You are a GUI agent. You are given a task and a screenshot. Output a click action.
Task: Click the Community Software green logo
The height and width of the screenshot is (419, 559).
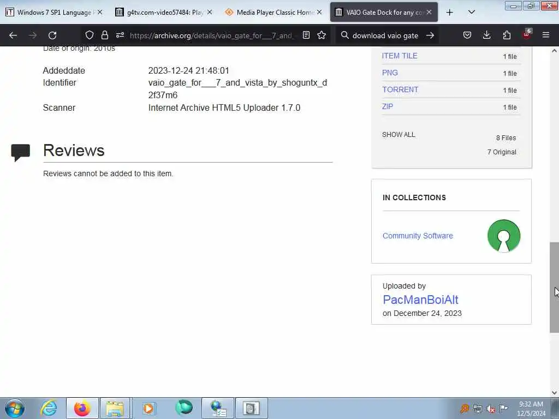pos(504,236)
